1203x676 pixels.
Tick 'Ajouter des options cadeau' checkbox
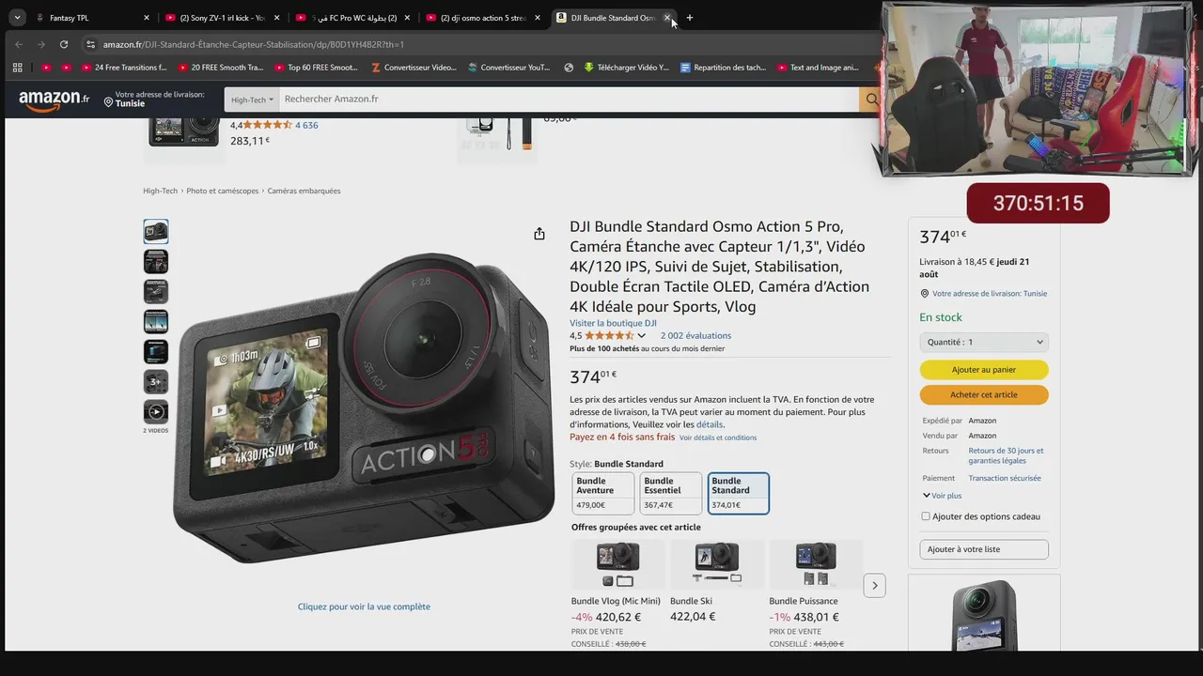pos(926,516)
